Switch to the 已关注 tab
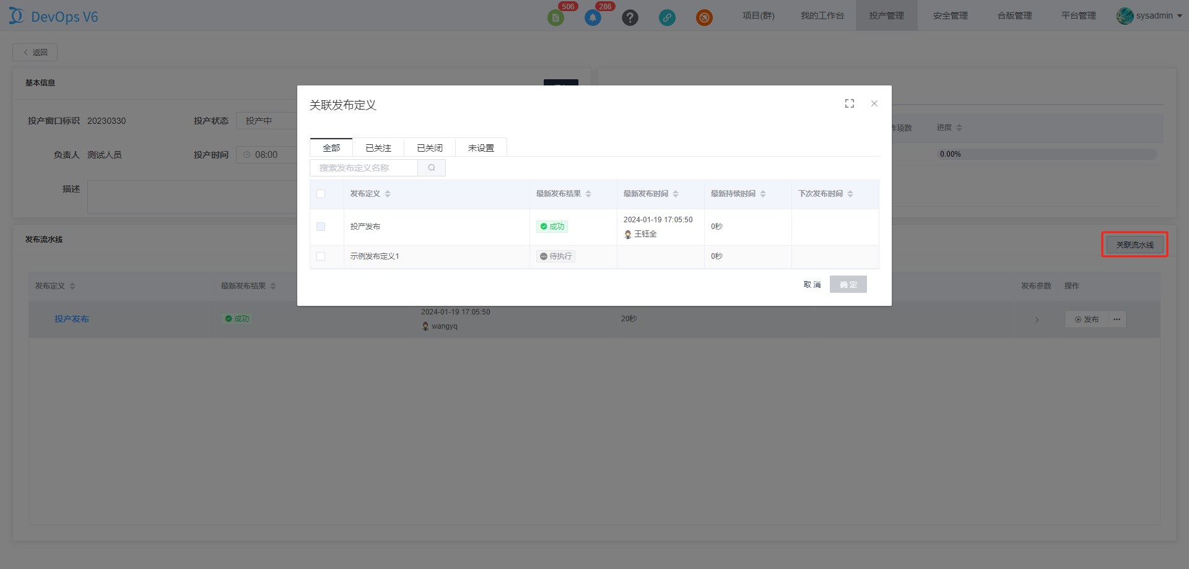 pos(378,148)
